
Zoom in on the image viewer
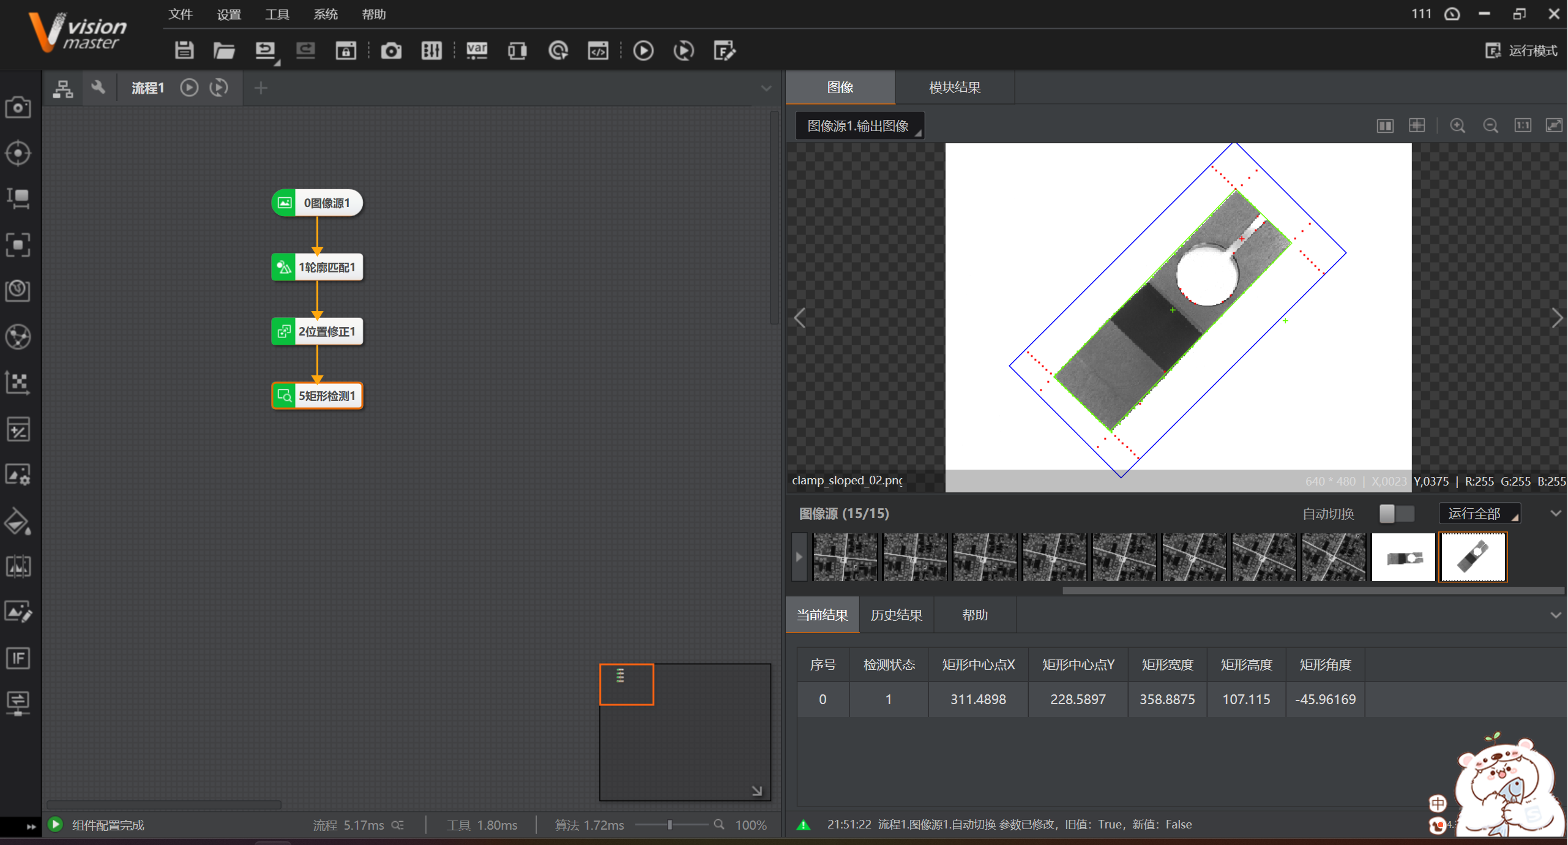(x=1458, y=126)
